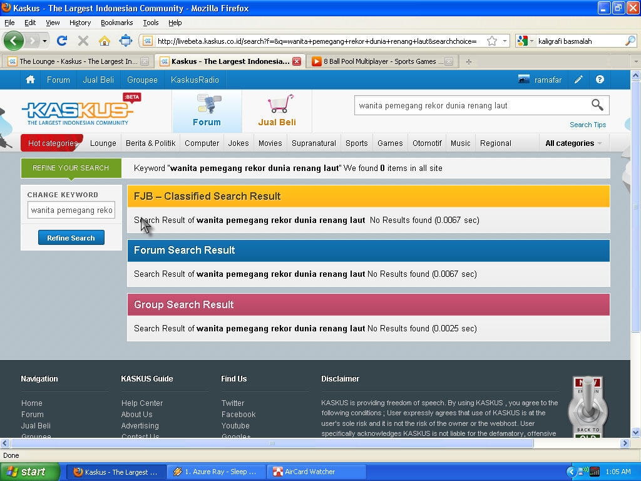Open the Edit menu
The width and height of the screenshot is (641, 481).
(x=30, y=23)
